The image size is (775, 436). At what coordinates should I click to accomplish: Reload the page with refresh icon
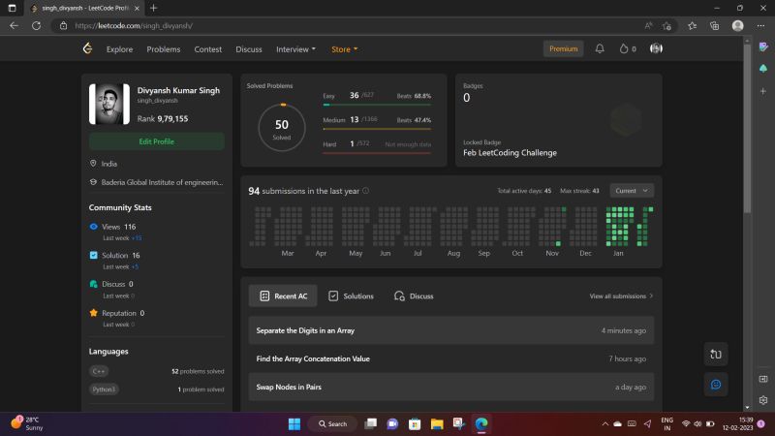36,26
